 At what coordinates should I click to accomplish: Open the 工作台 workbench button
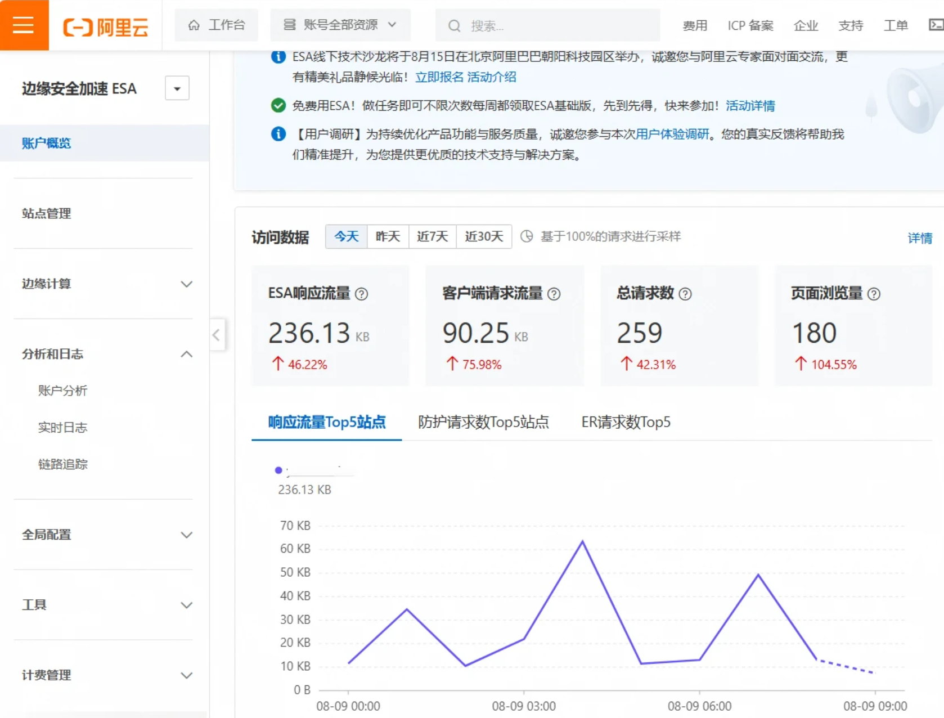tap(217, 25)
